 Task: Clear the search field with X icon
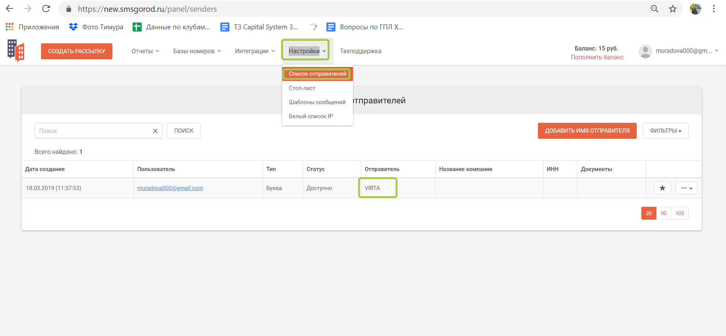(x=155, y=131)
